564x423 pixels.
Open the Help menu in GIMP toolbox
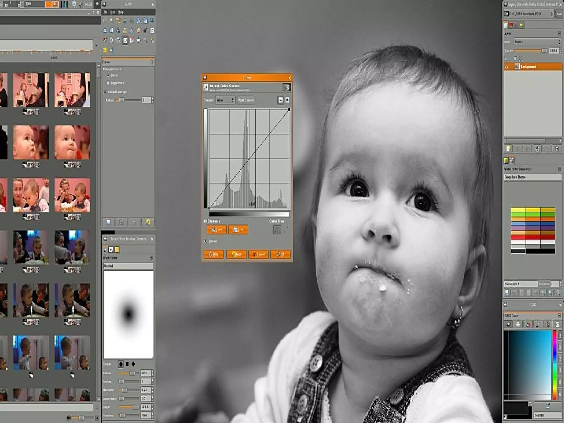pyautogui.click(x=121, y=12)
